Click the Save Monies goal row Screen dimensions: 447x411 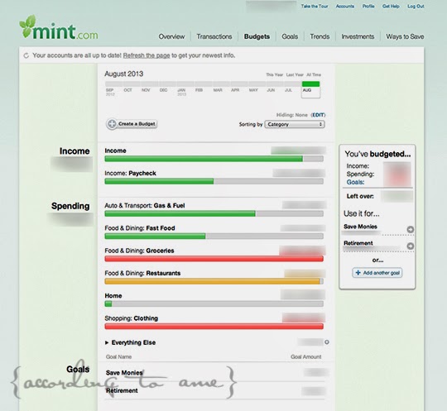(215, 373)
